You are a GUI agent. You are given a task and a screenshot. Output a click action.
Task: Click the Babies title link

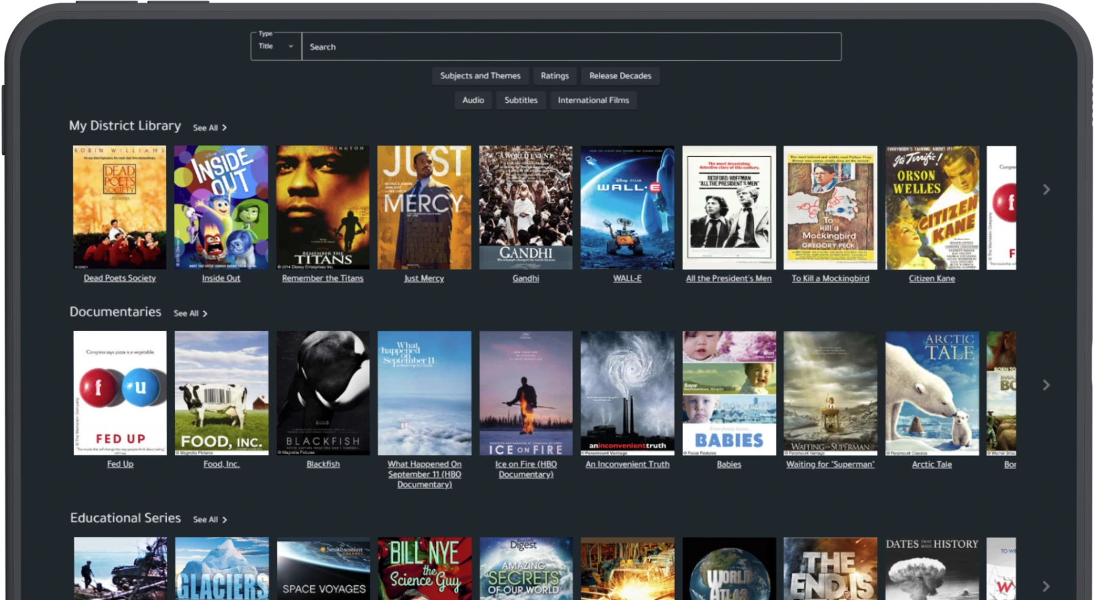[729, 465]
